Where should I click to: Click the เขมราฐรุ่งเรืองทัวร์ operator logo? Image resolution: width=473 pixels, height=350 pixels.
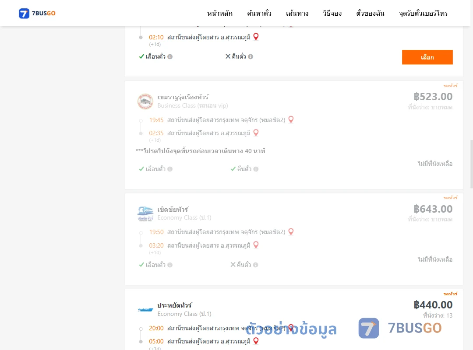coord(145,101)
